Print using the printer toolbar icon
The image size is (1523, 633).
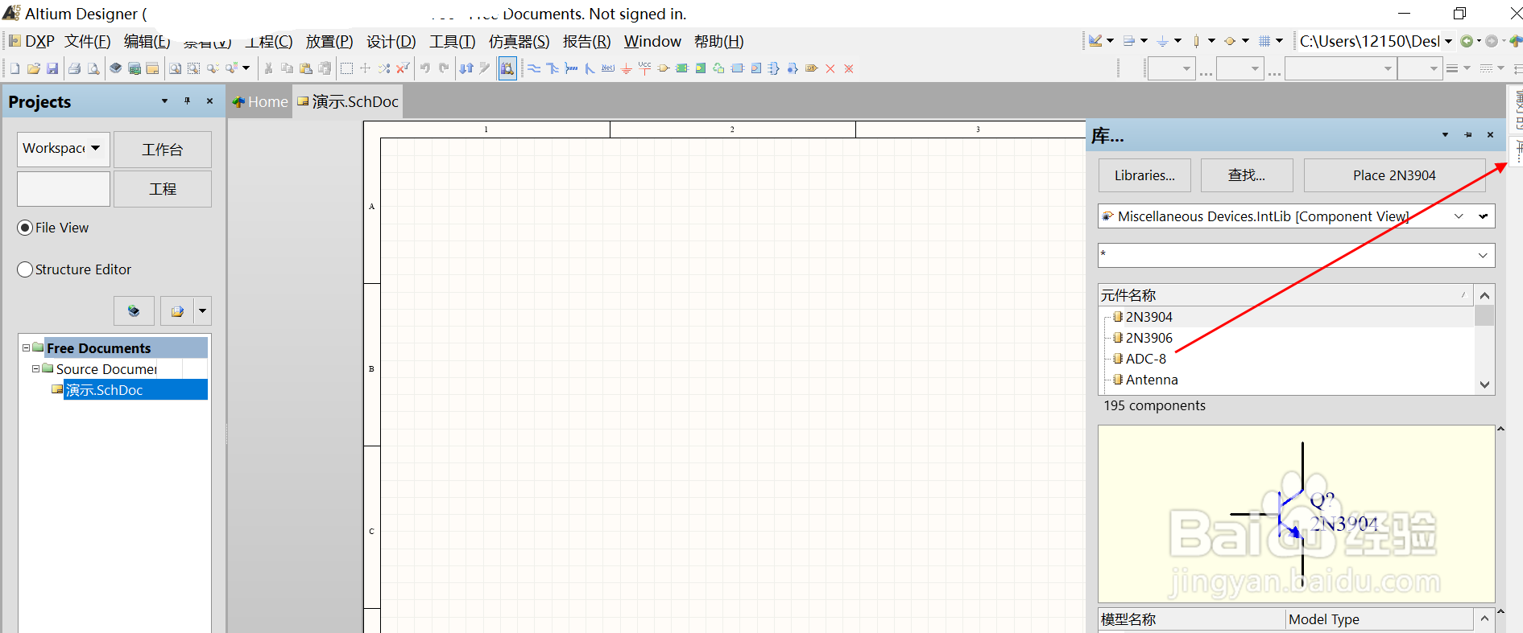tap(74, 68)
